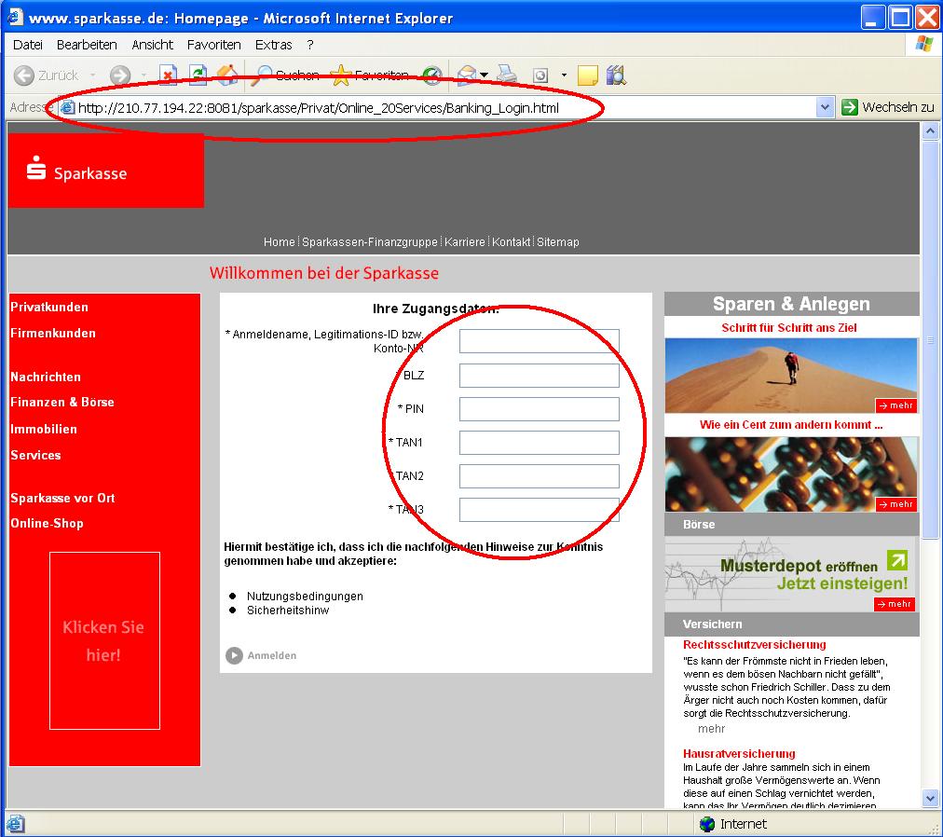Click the forward navigation arrow
Image resolution: width=943 pixels, height=837 pixels.
tap(119, 75)
